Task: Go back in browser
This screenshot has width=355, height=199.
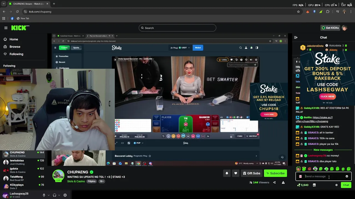Action: coord(4,12)
